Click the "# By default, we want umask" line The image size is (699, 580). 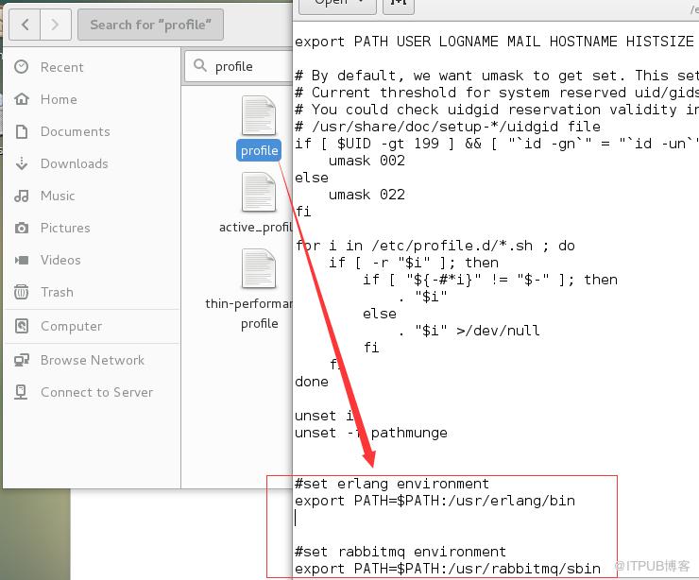tap(496, 76)
